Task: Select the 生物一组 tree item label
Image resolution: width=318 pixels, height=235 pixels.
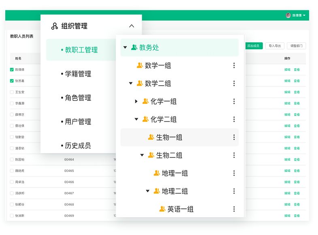Action: point(169,137)
